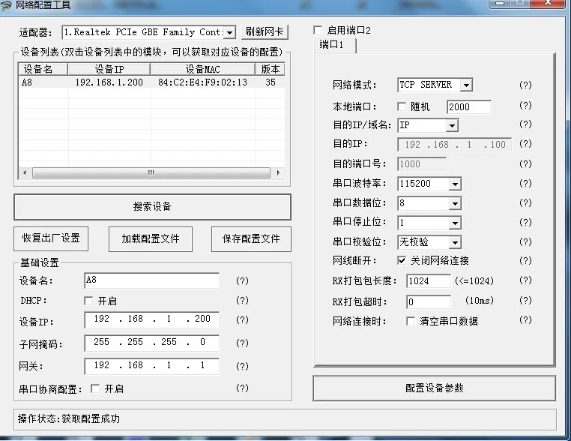The height and width of the screenshot is (441, 571).
Task: Sort by 设备名 column header
Action: [43, 69]
